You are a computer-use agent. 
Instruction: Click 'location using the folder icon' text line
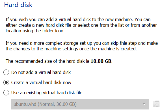point(35,31)
